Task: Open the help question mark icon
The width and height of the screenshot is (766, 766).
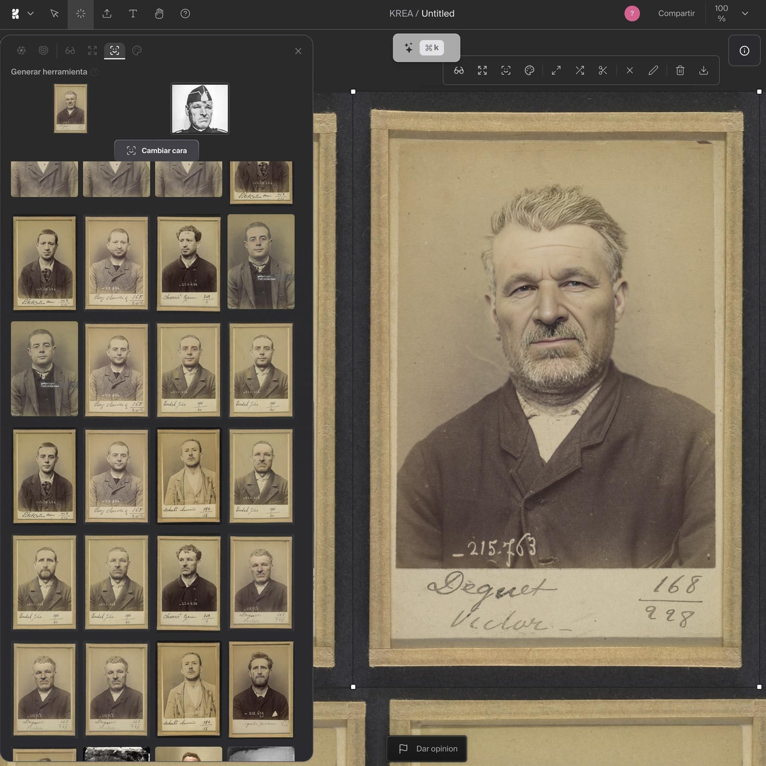Action: pyautogui.click(x=185, y=13)
